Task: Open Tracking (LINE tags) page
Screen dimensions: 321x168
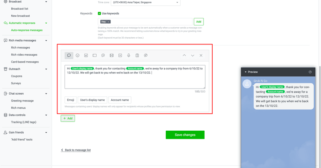Action: tap(24, 122)
